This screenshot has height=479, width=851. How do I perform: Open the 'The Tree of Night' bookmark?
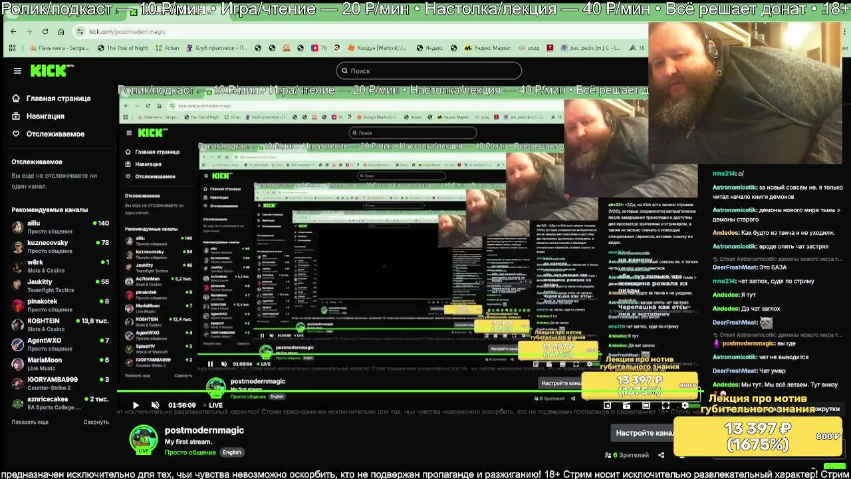[122, 48]
